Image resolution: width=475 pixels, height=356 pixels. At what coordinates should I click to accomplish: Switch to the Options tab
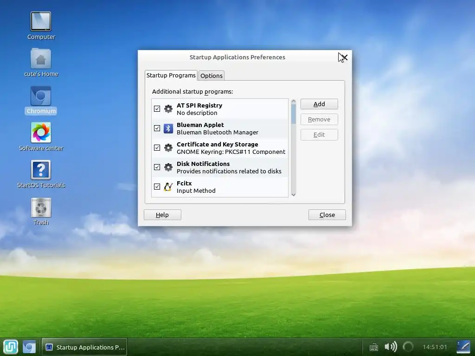tap(212, 76)
